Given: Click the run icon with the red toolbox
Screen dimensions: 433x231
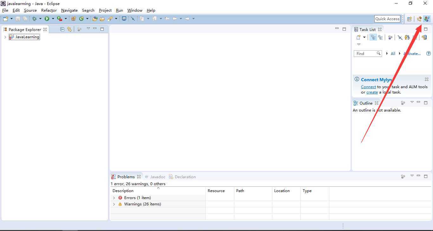Looking at the screenshot, I should [59, 19].
